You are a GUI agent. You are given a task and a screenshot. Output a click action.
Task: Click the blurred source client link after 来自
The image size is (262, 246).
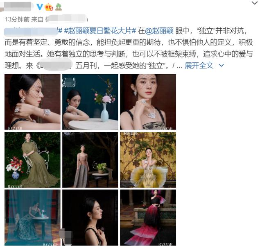point(66,19)
